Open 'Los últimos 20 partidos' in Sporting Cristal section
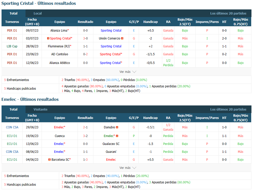The height and width of the screenshot is (190, 253). [x=228, y=13]
